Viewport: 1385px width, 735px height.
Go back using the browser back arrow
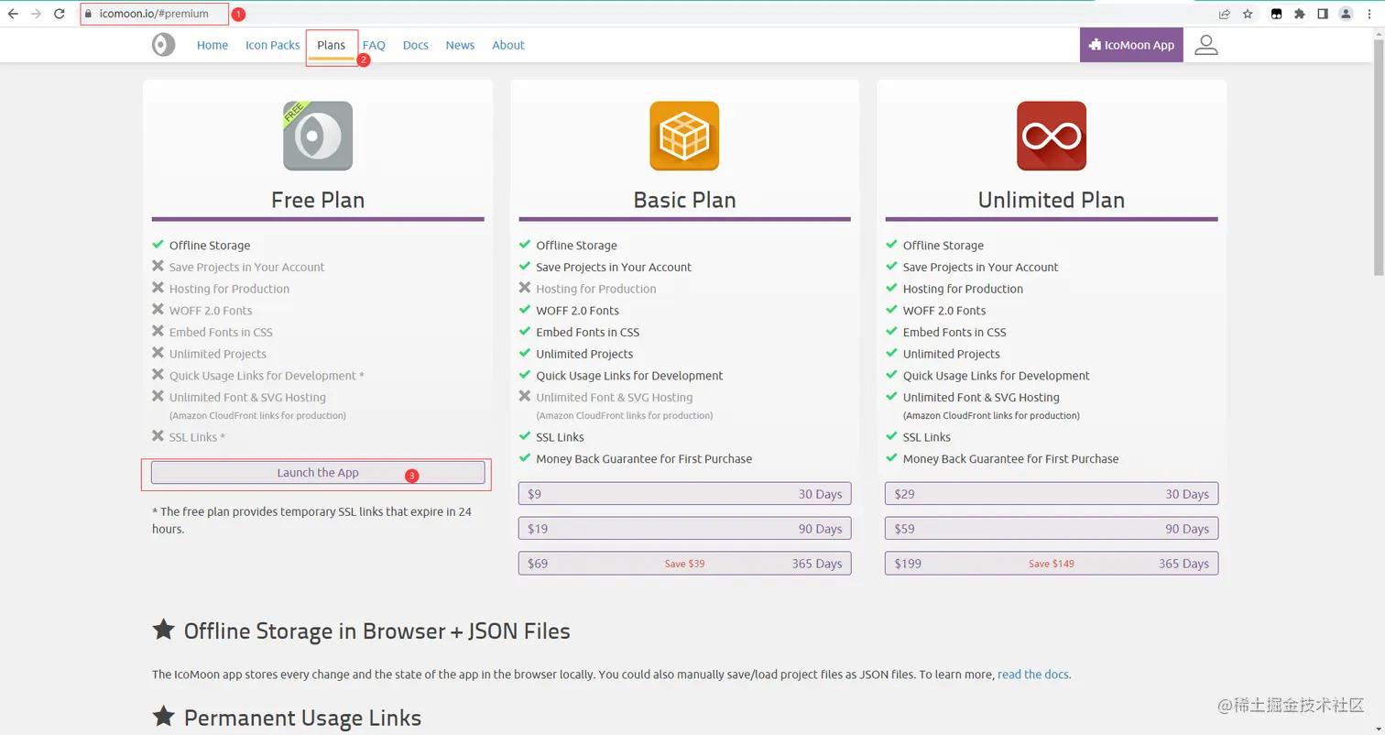[x=13, y=14]
